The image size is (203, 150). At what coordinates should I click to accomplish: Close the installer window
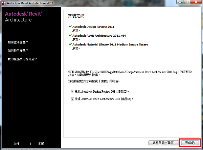point(196,2)
